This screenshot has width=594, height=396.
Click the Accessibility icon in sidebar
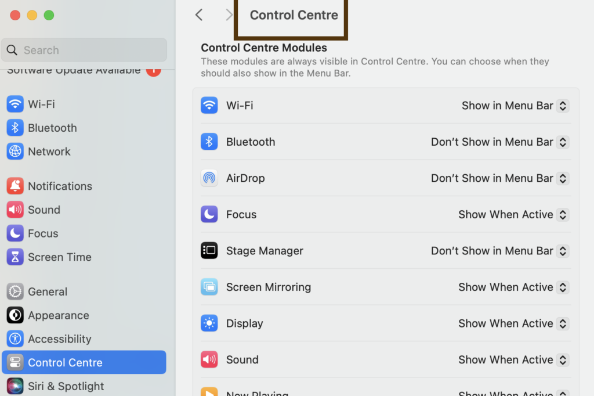click(x=15, y=339)
